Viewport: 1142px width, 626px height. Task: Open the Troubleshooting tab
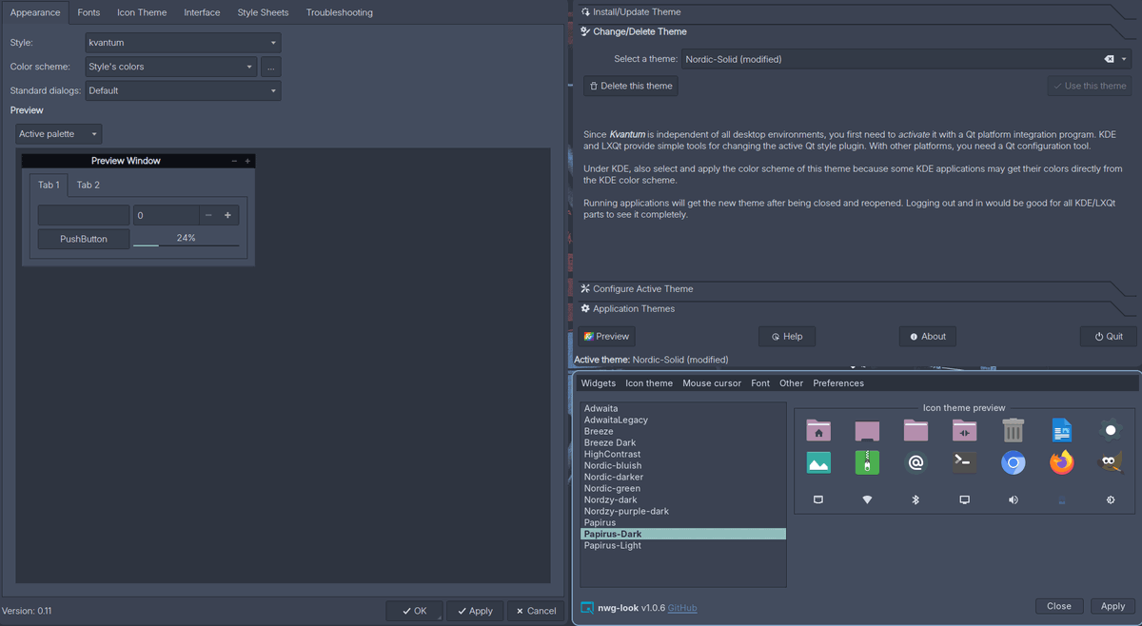[340, 12]
